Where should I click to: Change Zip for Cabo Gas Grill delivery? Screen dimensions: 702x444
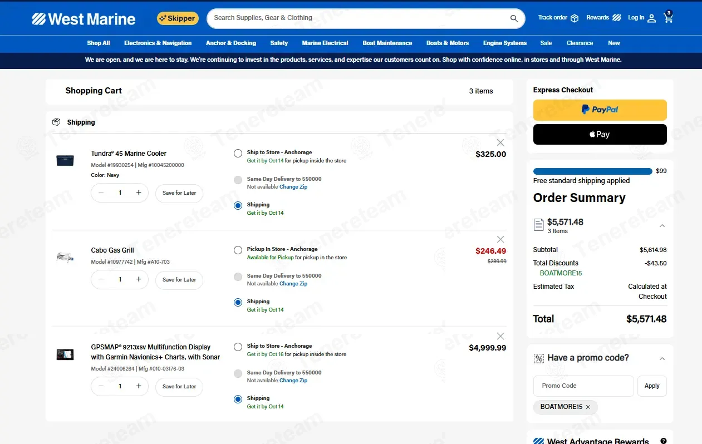coord(293,284)
